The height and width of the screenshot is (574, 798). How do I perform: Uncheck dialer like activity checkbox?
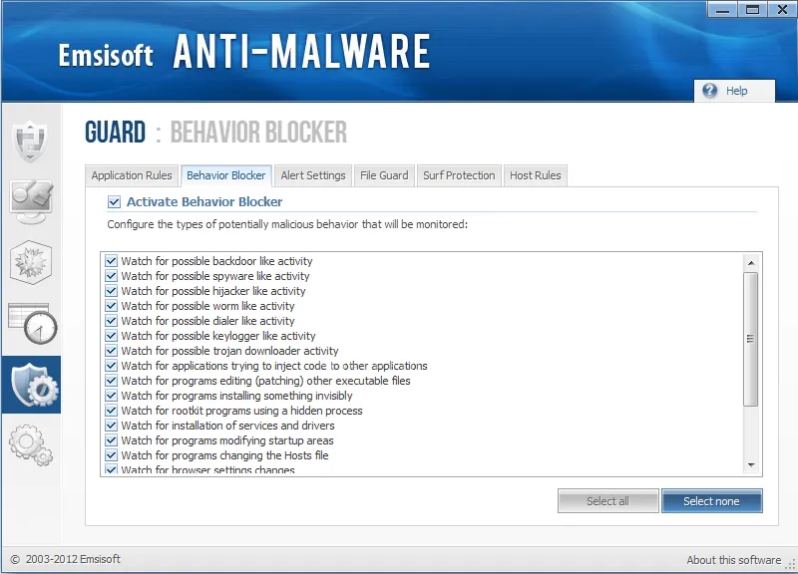pos(111,321)
